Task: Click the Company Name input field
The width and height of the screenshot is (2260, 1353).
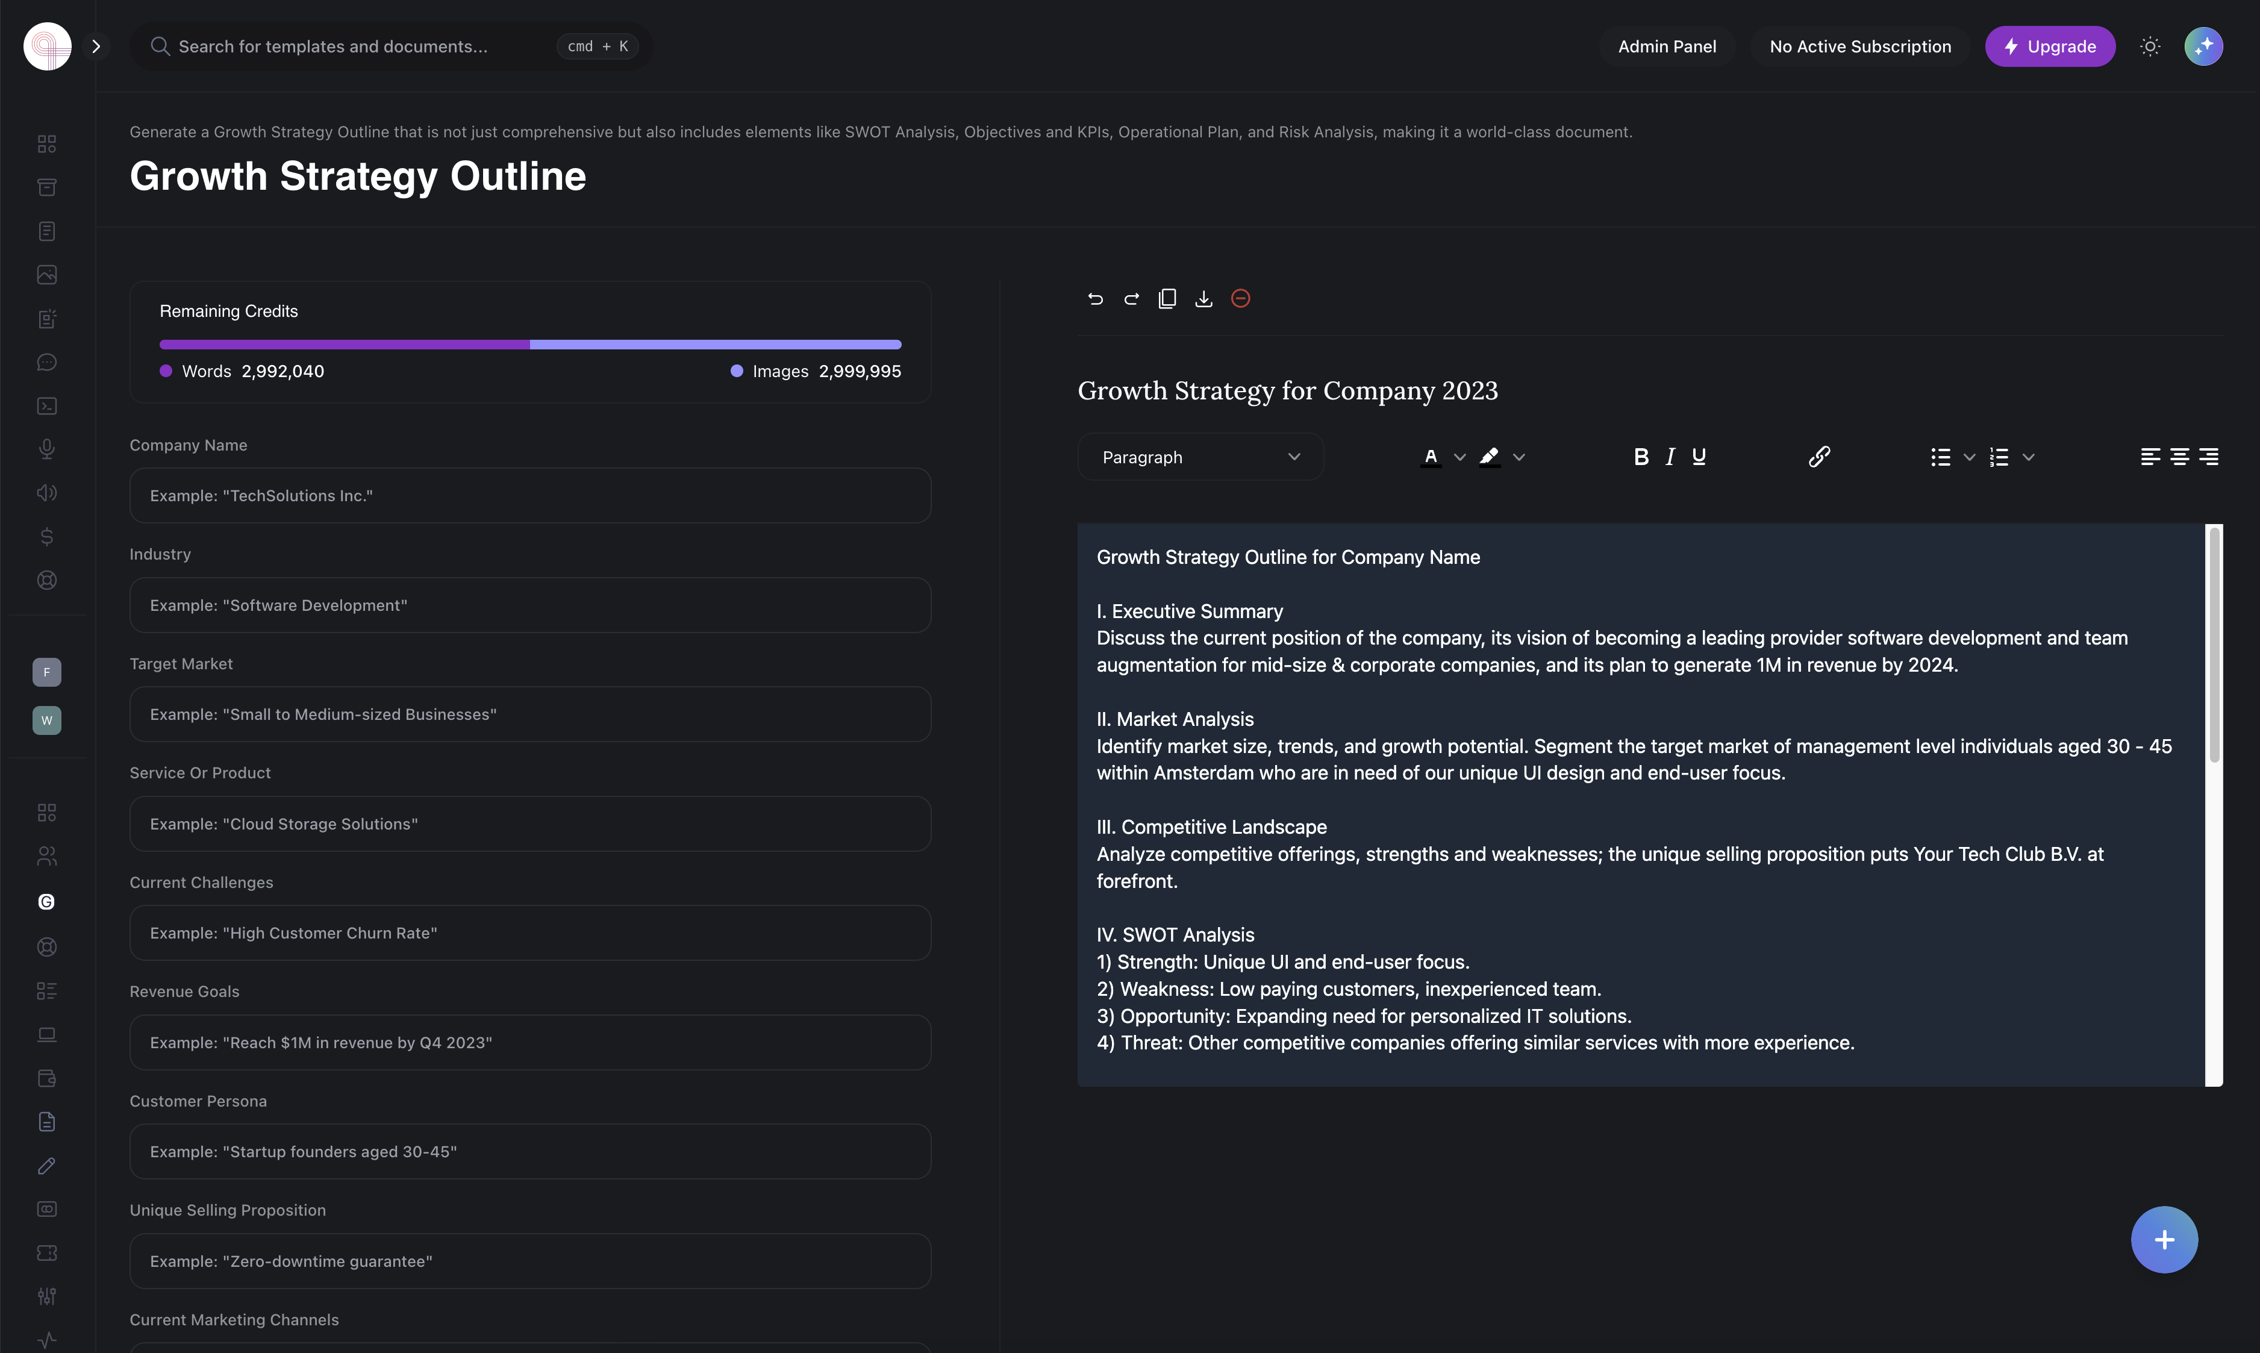Action: [529, 496]
